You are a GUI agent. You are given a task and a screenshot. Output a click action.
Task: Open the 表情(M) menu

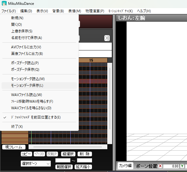(75, 11)
